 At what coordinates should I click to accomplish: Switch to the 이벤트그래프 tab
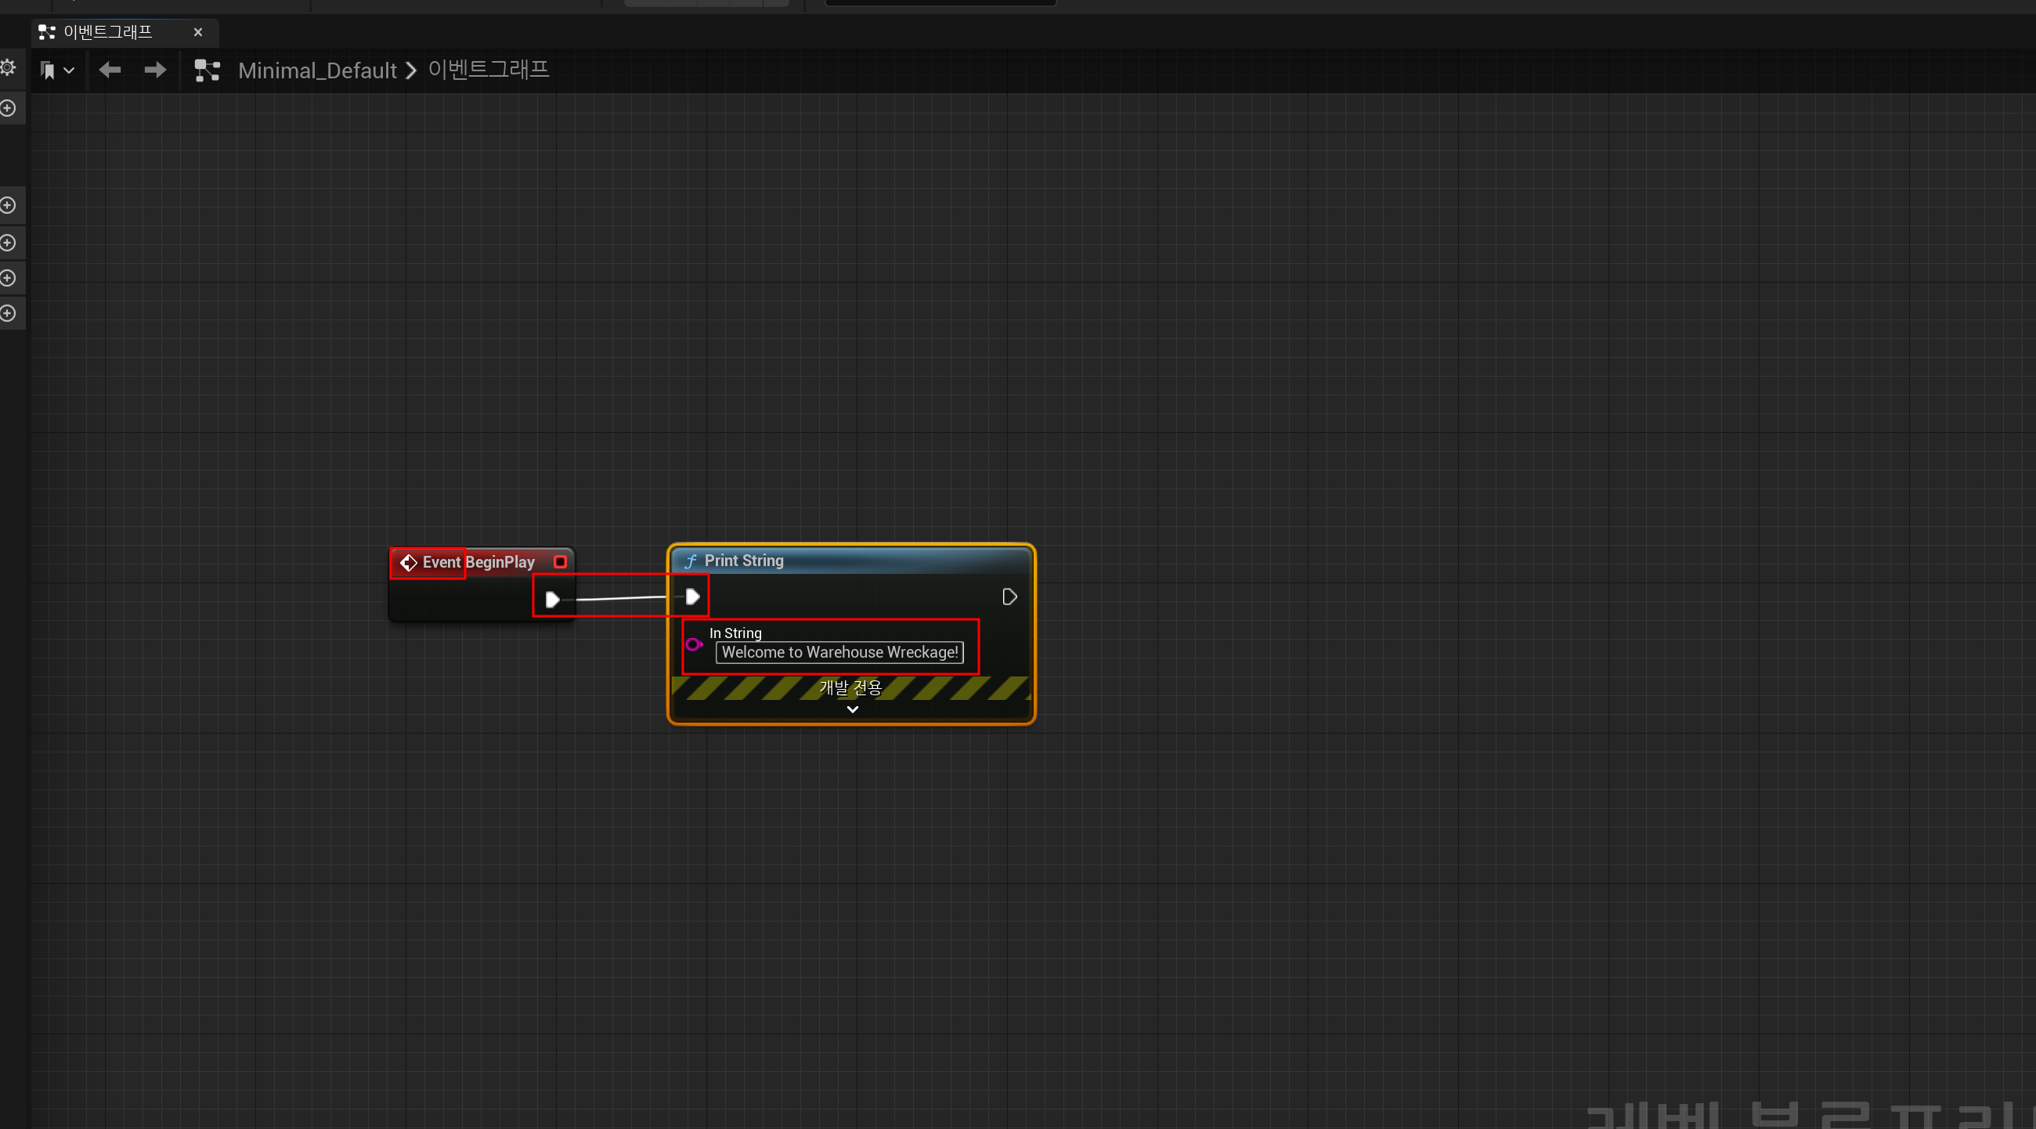(x=107, y=32)
